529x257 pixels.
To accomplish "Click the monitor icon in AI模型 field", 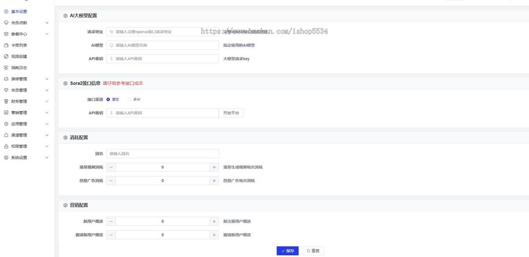I will pos(112,45).
